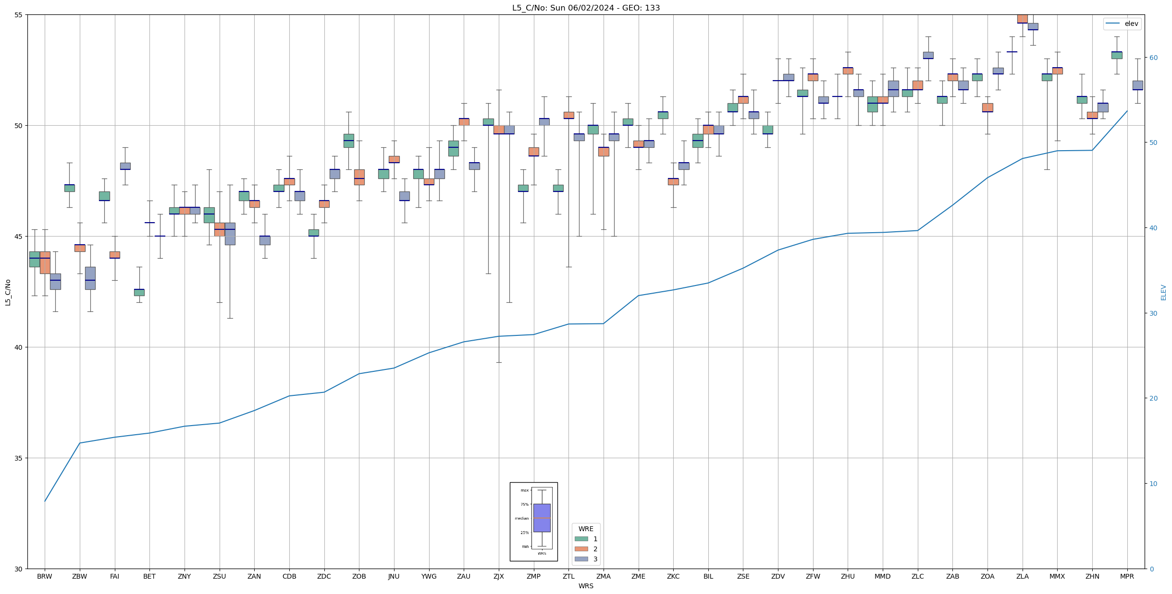Click the orange WRE 2 legend swatch
The width and height of the screenshot is (1172, 594).
click(x=581, y=549)
